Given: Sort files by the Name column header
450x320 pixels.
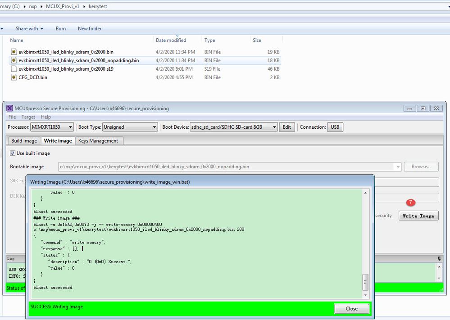Looking at the screenshot, I should (x=17, y=41).
